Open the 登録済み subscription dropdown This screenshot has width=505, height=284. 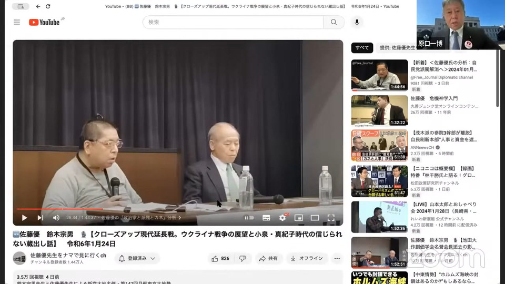[x=137, y=258]
